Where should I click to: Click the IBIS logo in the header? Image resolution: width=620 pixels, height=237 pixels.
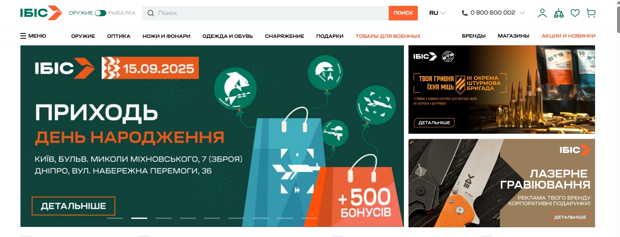coord(41,13)
